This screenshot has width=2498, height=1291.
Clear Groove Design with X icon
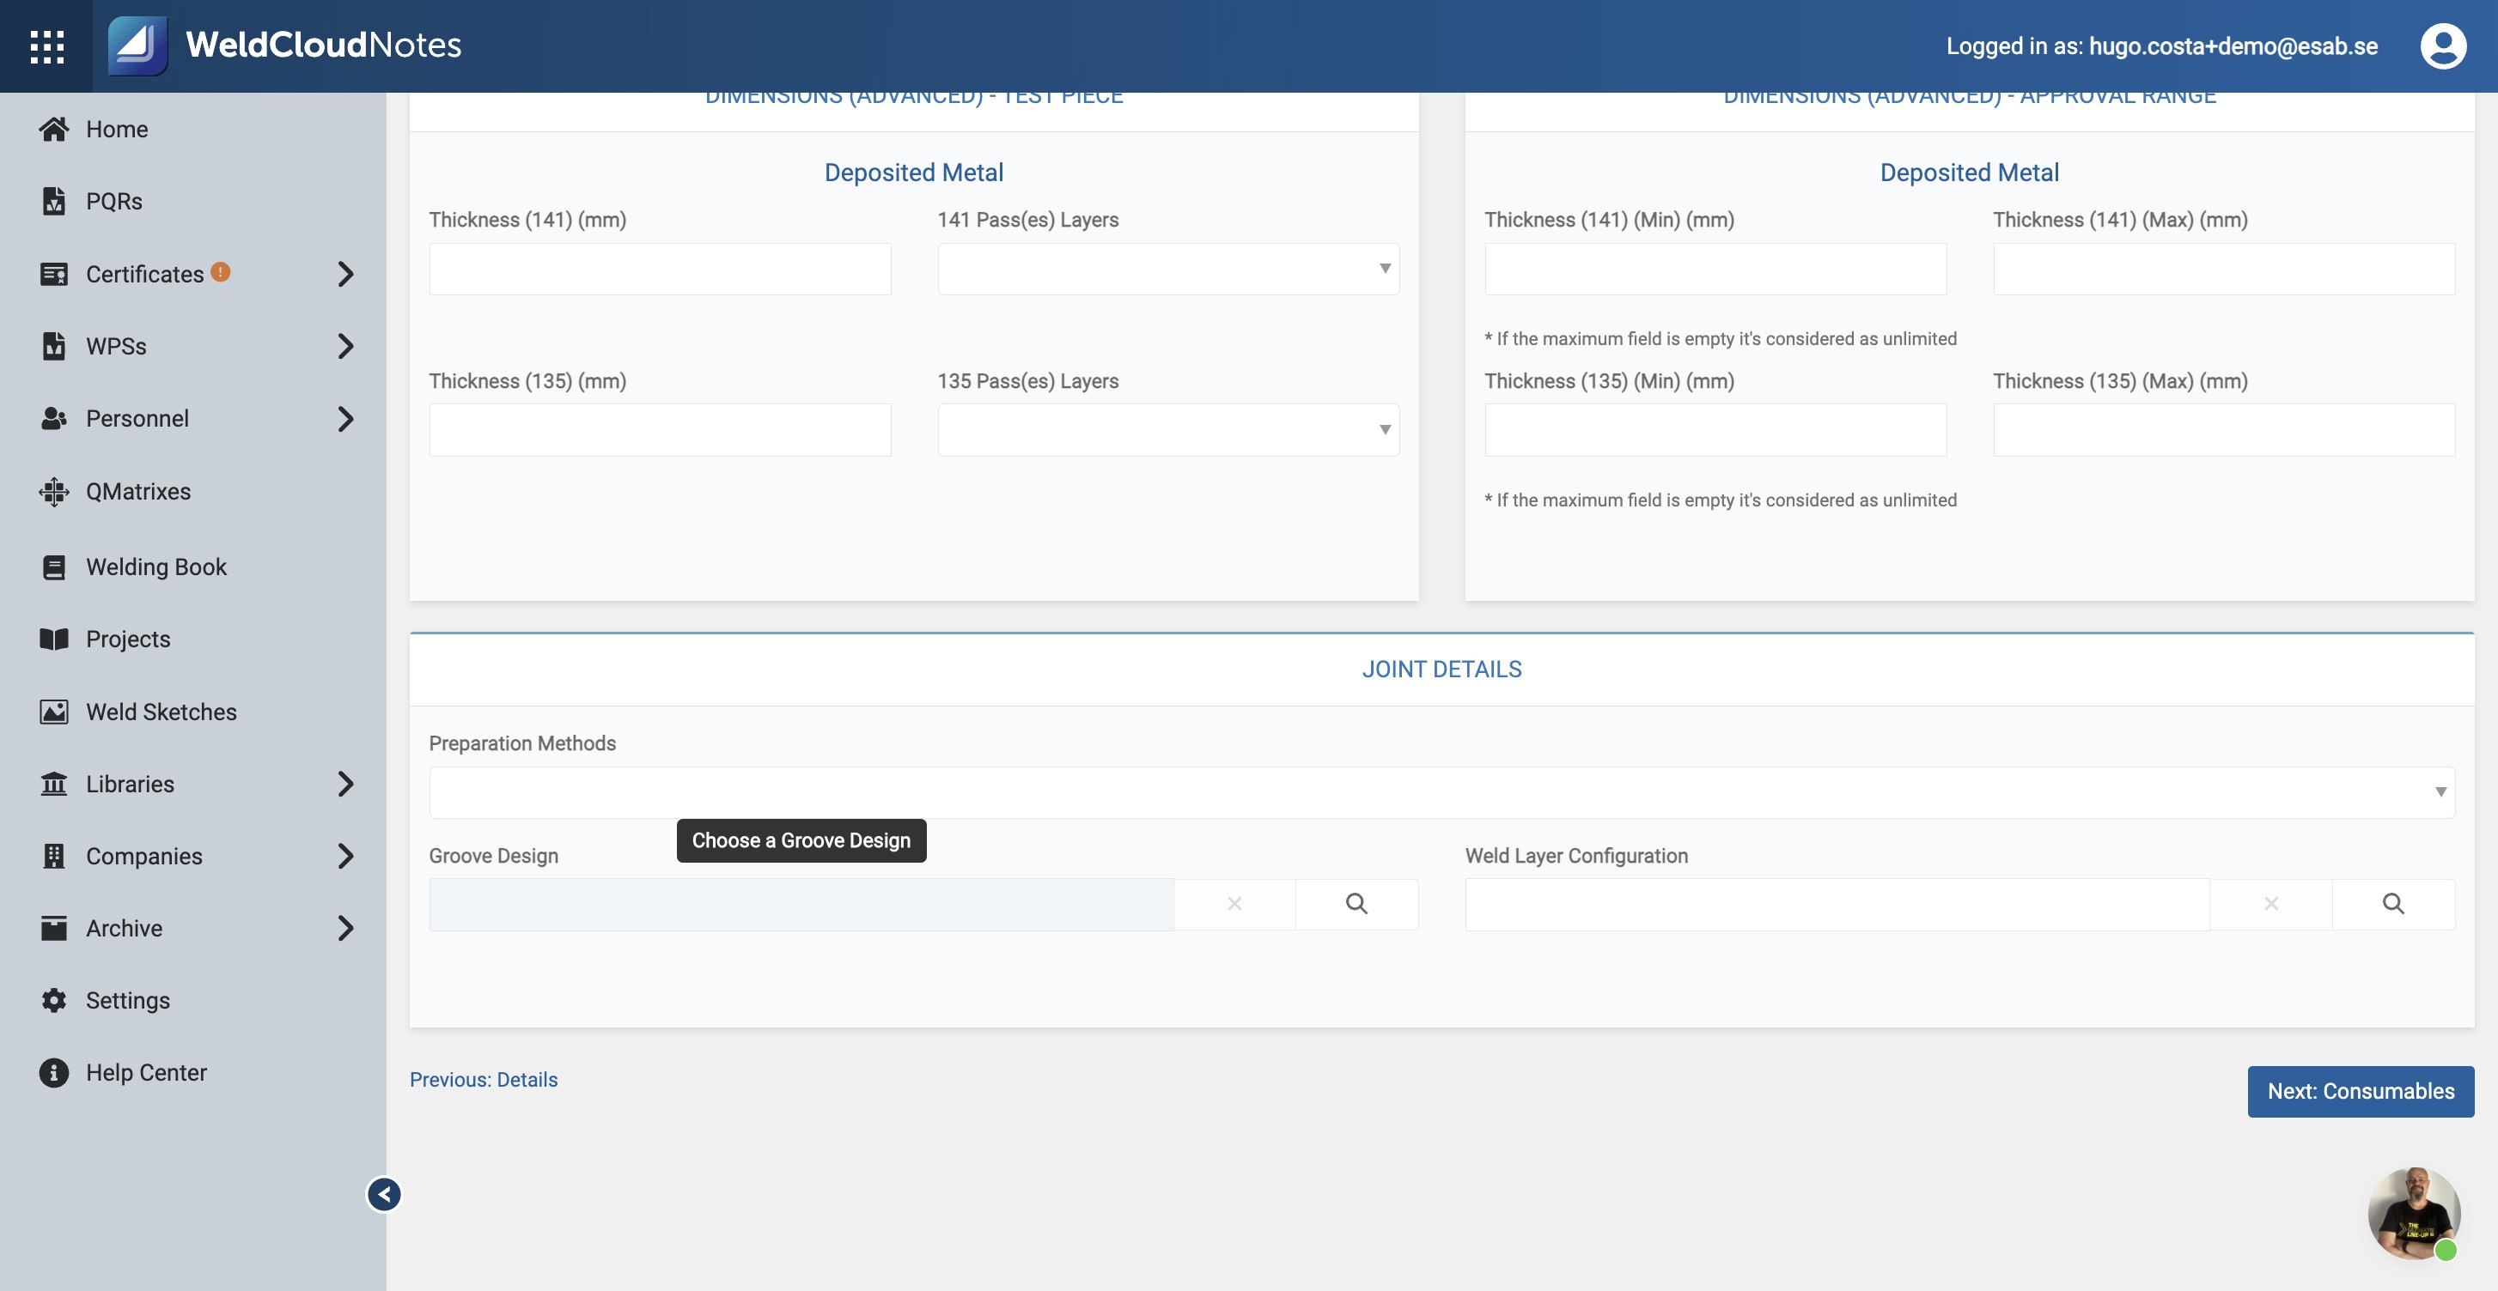(1234, 903)
